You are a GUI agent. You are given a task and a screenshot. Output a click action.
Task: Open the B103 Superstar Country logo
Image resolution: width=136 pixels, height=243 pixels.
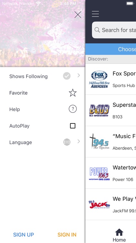click(x=99, y=110)
